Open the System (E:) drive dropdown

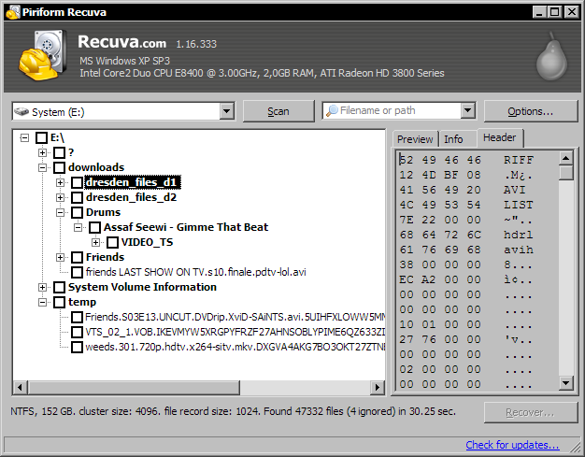pos(226,111)
